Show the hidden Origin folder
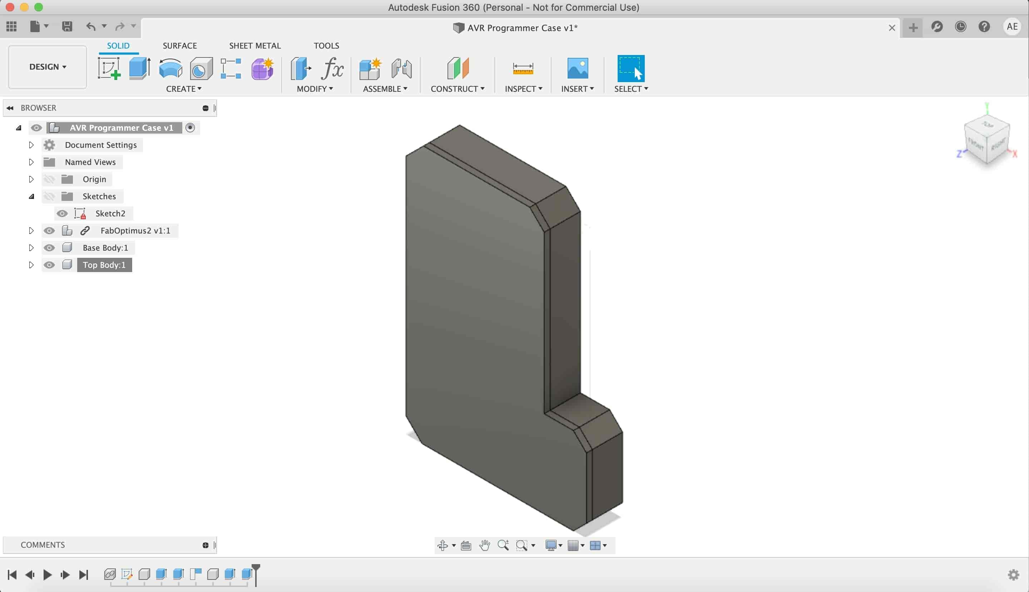This screenshot has width=1029, height=592. [x=49, y=179]
